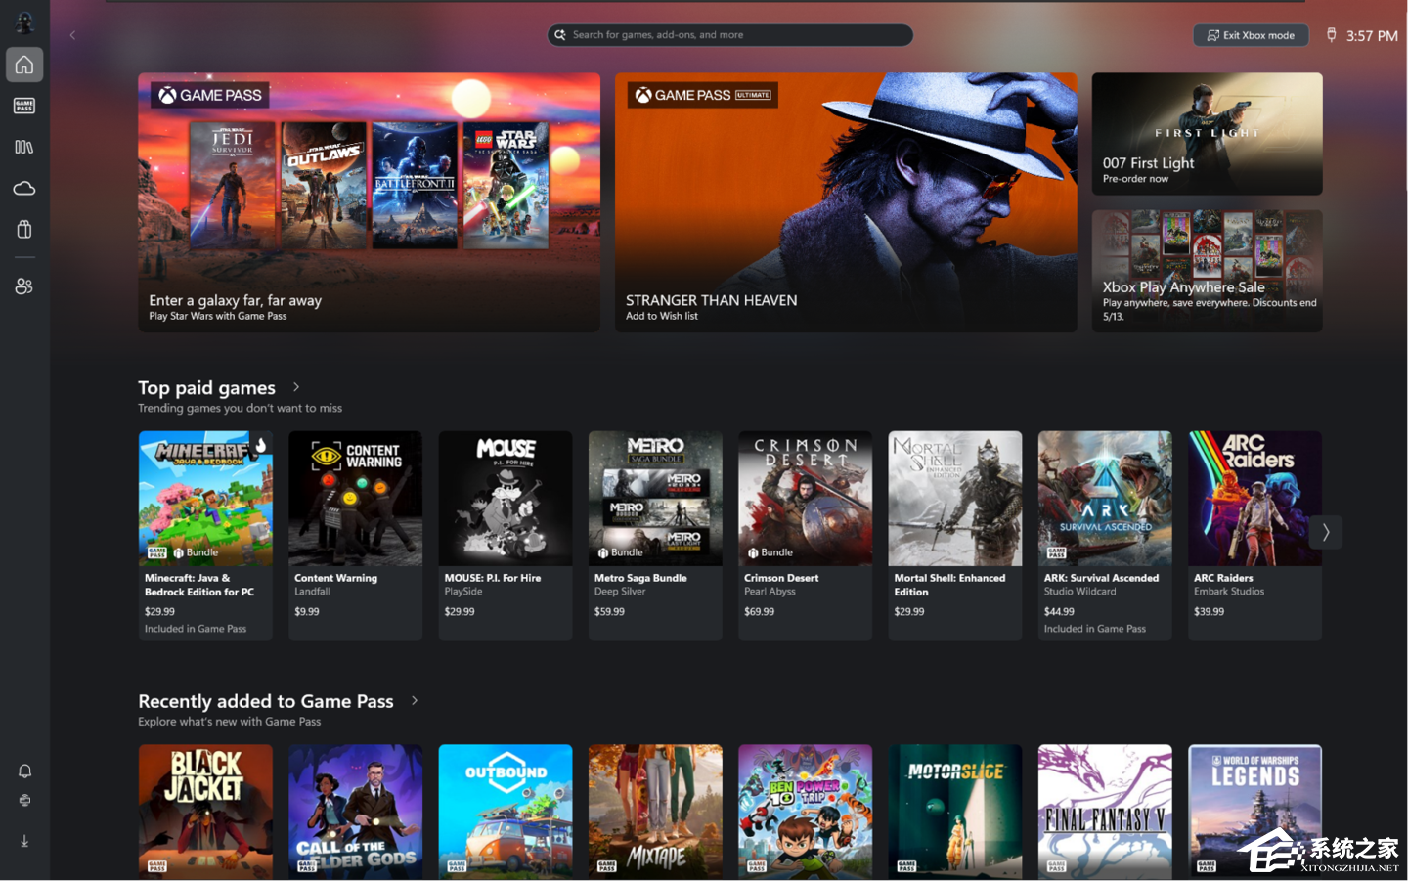Open the Stranger Than Heaven banner
The width and height of the screenshot is (1408, 881).
click(846, 202)
